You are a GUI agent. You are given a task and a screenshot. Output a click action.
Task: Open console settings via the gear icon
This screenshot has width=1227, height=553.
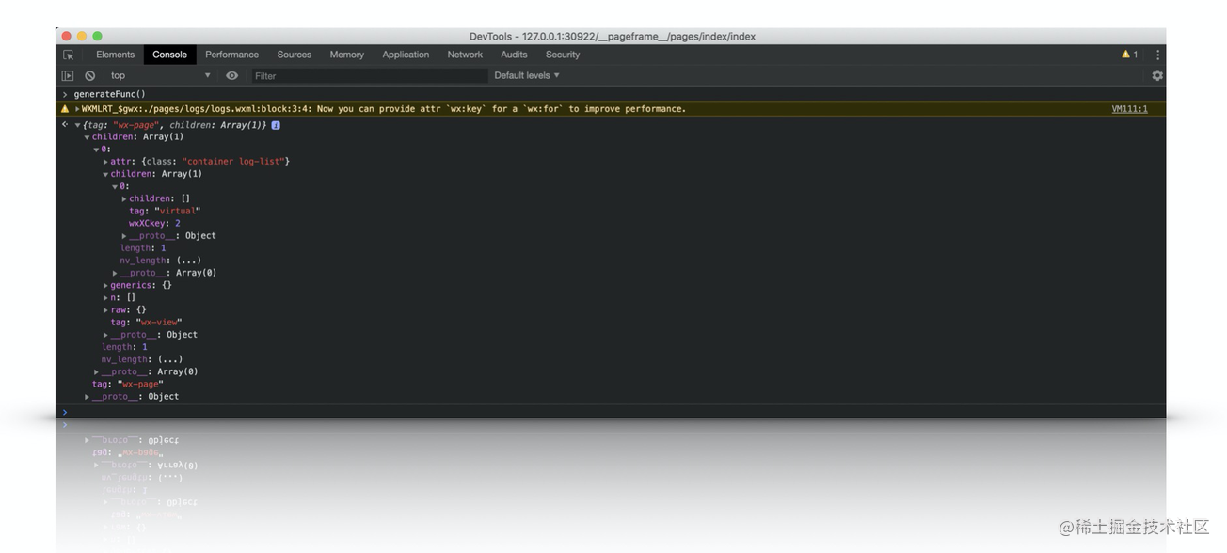click(1157, 75)
